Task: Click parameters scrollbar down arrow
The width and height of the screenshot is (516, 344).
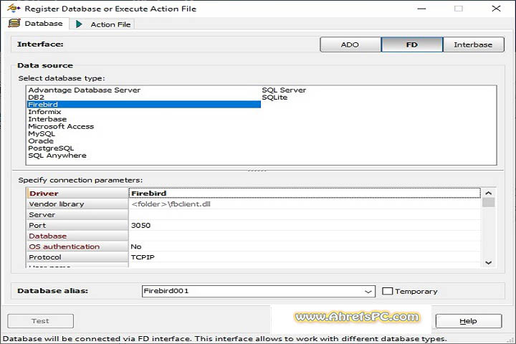Action: tap(488, 263)
